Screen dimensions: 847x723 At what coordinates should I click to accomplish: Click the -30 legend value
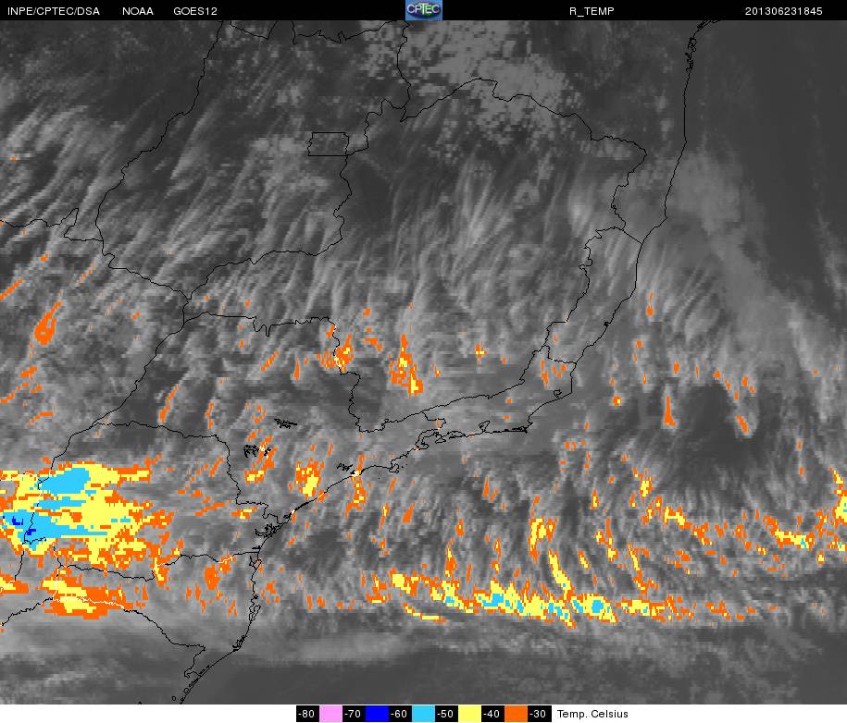pos(539,714)
